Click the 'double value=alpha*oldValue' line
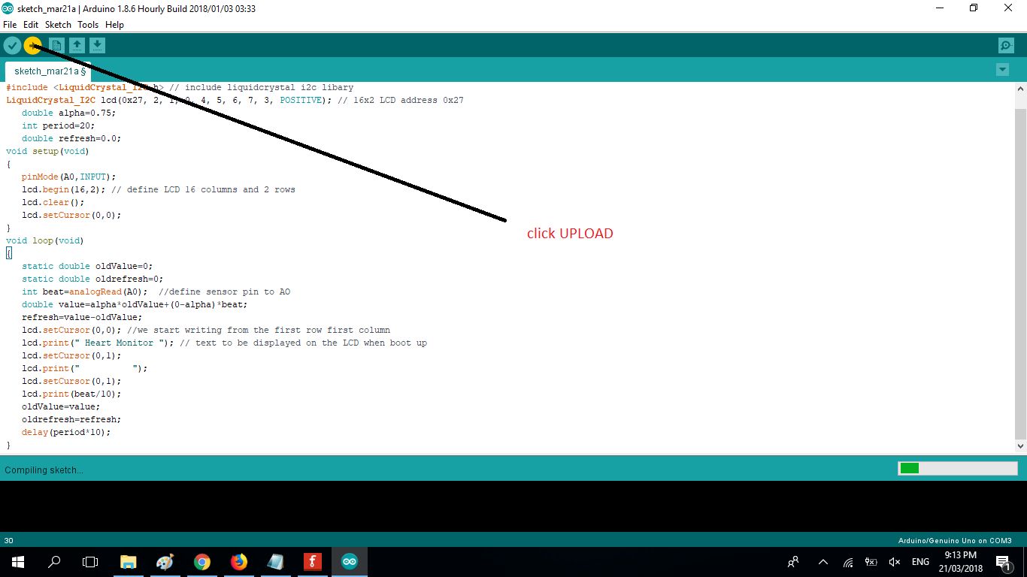This screenshot has width=1027, height=577. 135,304
